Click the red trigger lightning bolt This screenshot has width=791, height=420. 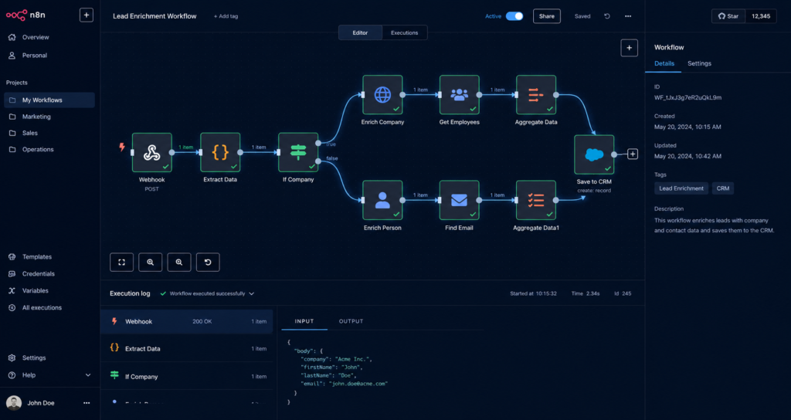(121, 147)
